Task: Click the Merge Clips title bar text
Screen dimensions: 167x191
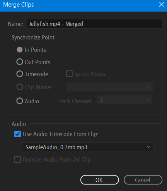Action: (19, 5)
